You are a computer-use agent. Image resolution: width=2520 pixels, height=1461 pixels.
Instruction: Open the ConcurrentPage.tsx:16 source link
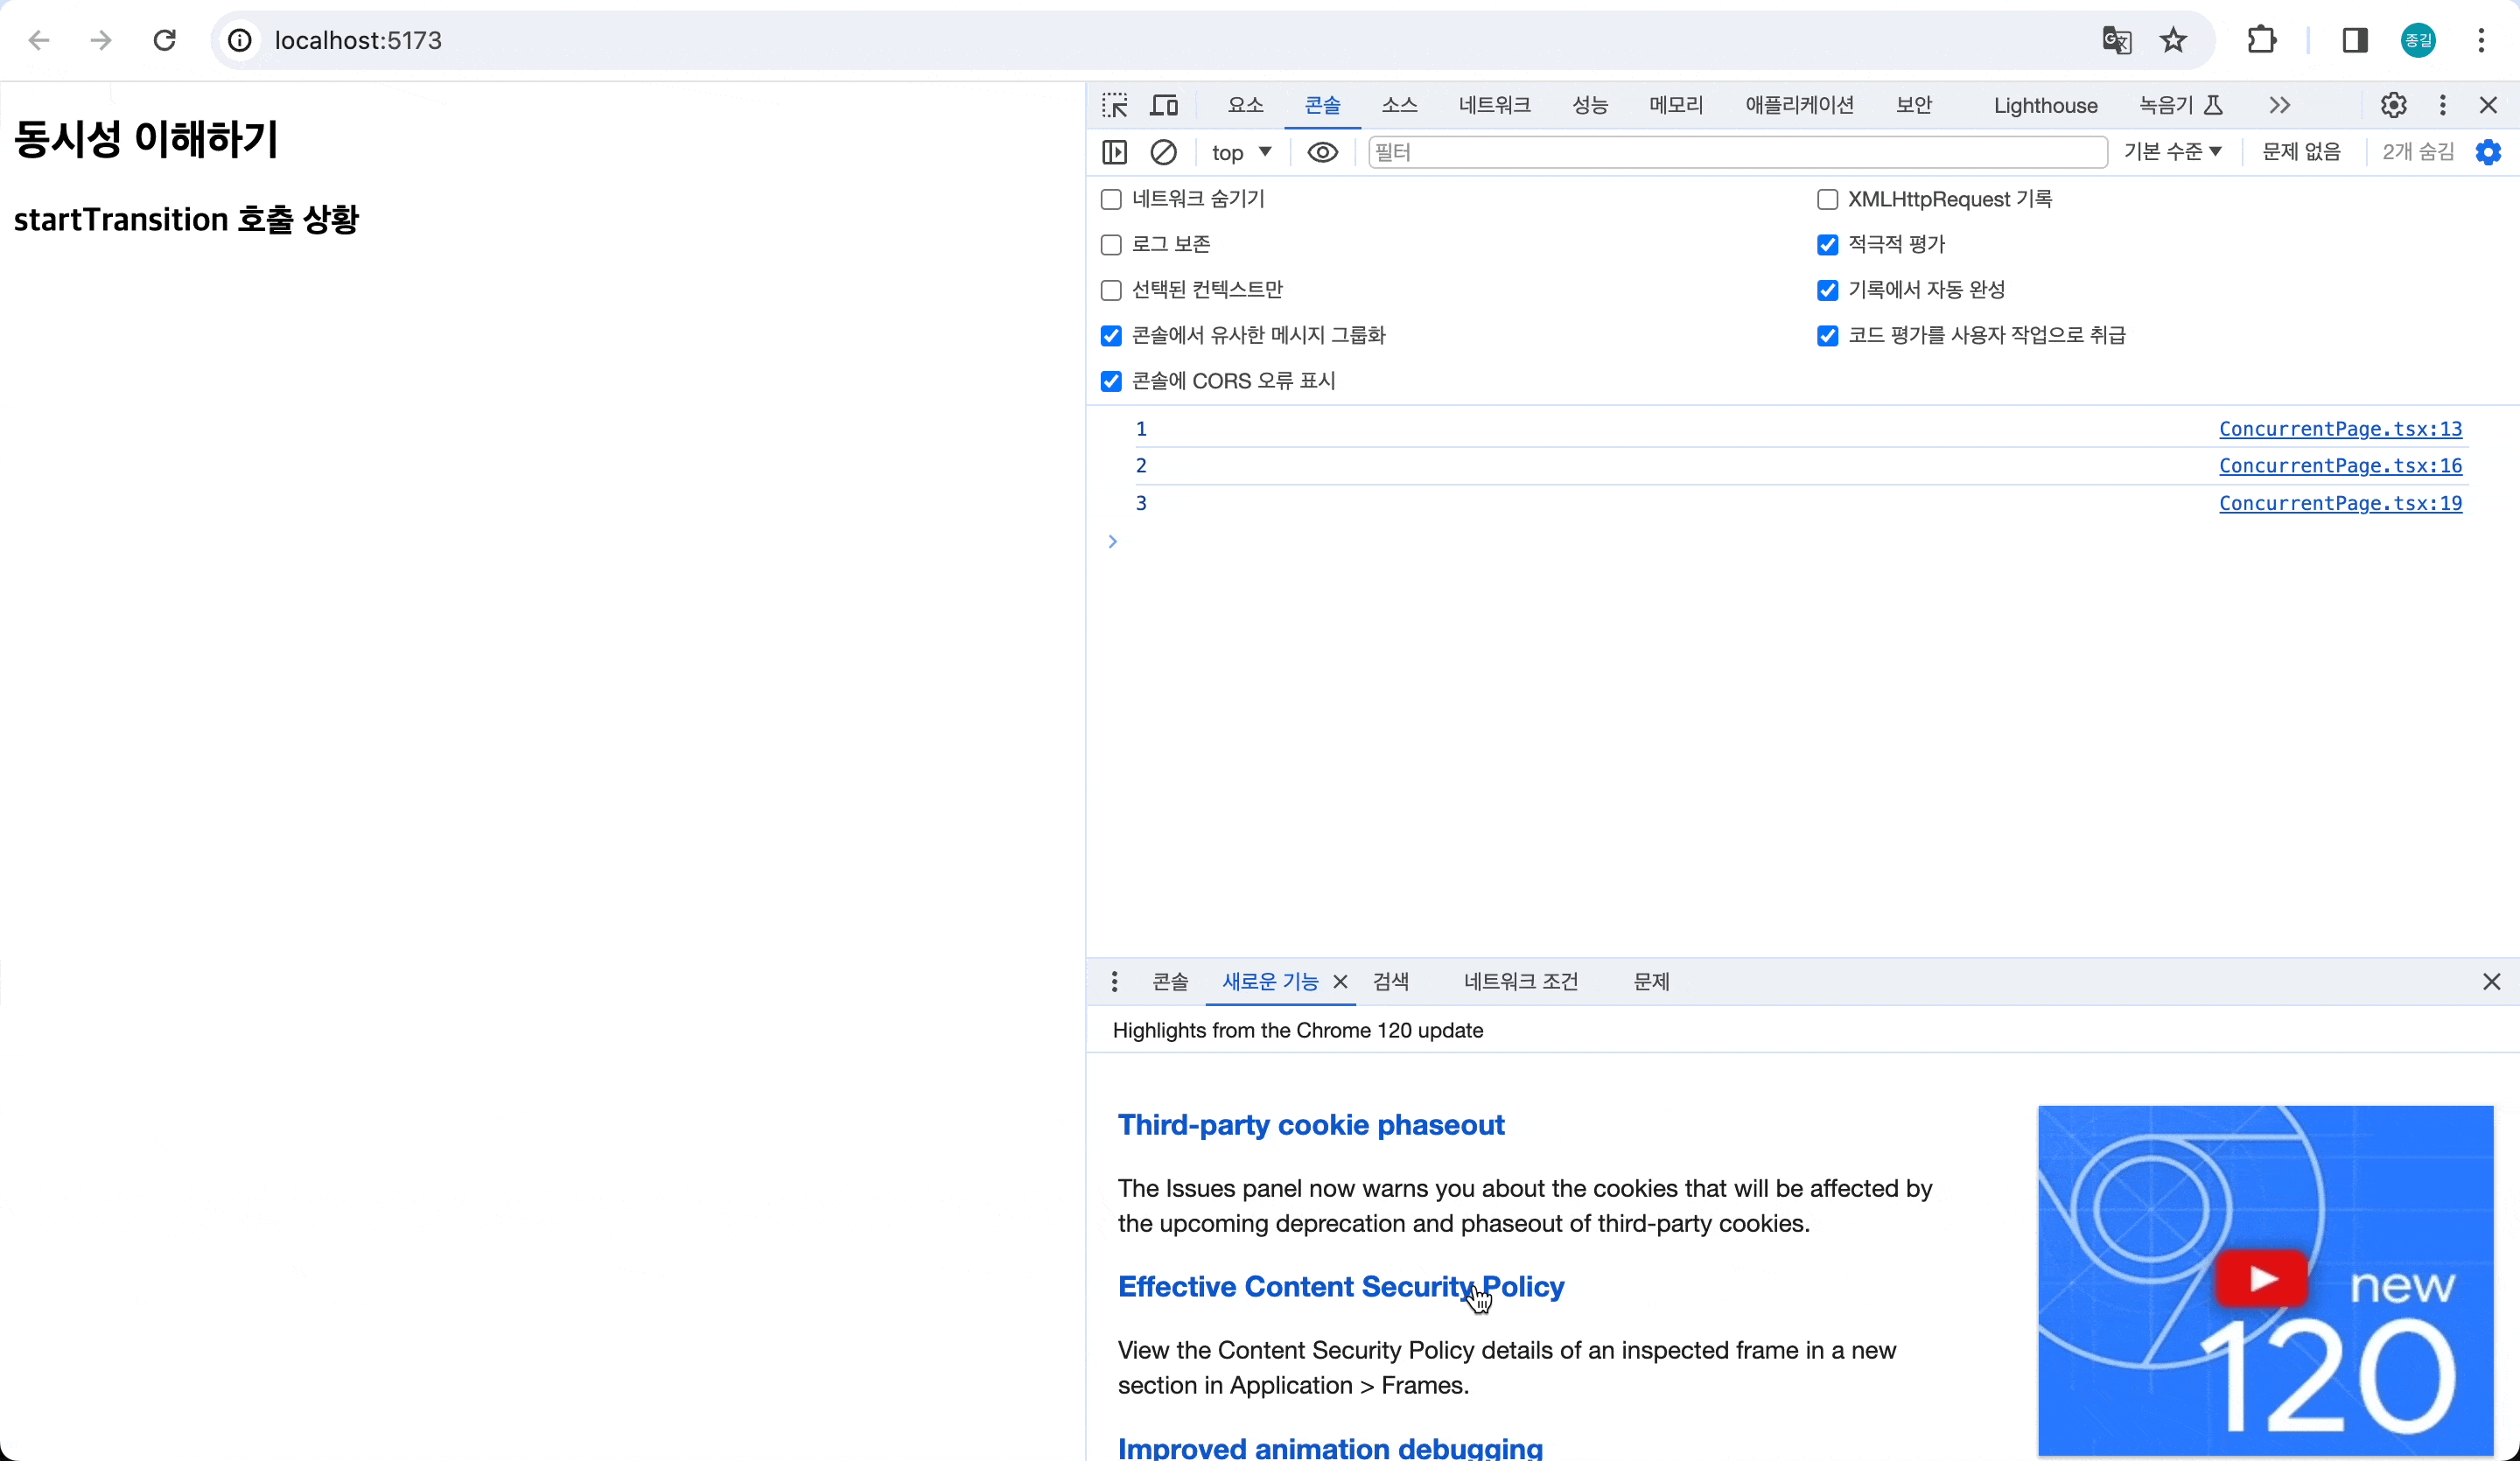(2340, 466)
